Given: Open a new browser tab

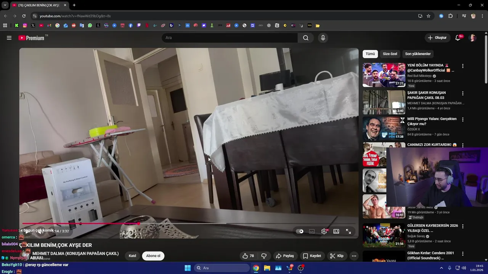Looking at the screenshot, I should [74, 5].
